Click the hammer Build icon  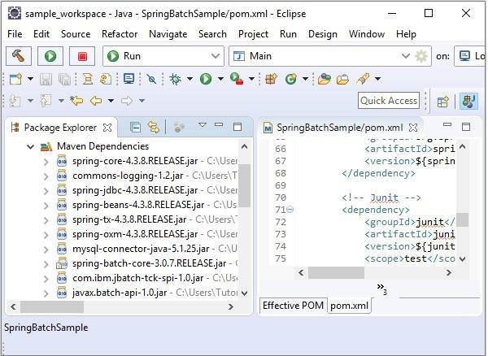(x=19, y=56)
